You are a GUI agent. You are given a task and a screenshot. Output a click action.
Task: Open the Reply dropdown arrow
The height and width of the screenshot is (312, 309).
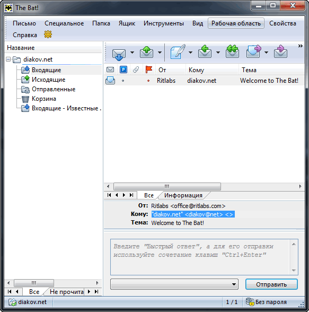[218, 53]
